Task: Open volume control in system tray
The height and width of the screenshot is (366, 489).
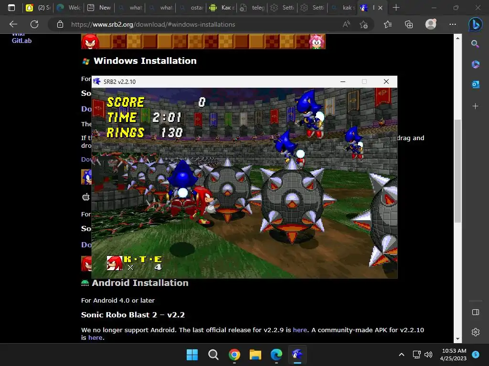Action: pos(428,355)
